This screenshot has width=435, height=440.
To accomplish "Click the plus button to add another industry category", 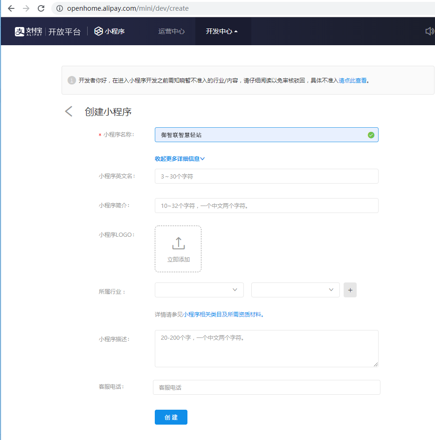I will click(350, 289).
